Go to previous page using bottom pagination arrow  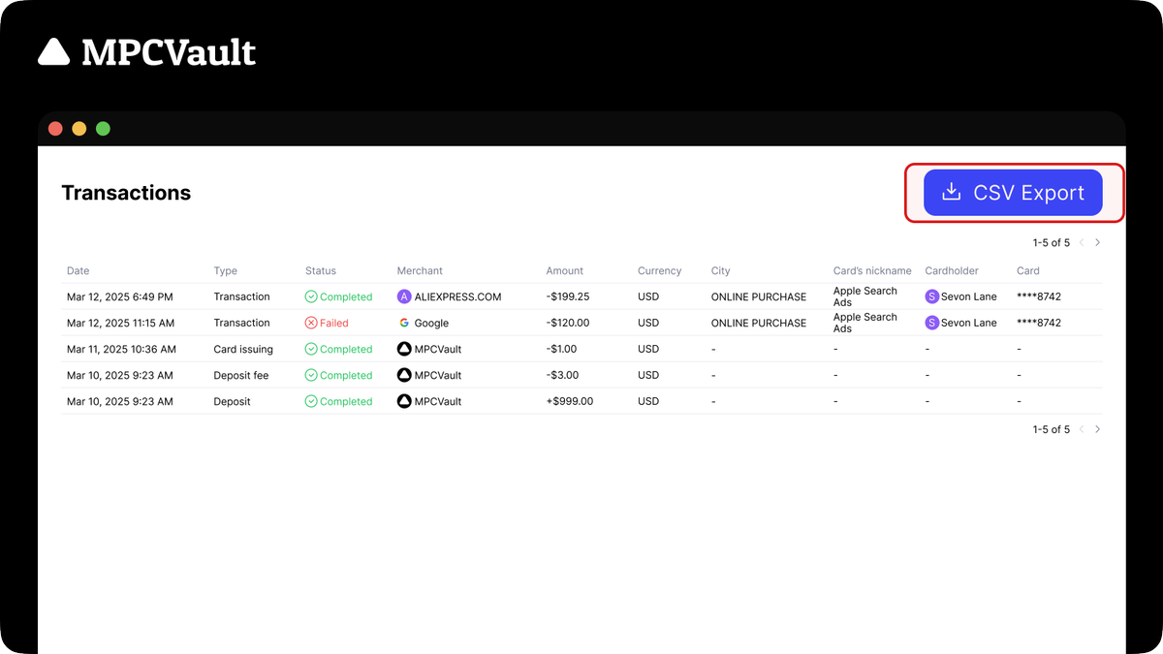coord(1082,429)
